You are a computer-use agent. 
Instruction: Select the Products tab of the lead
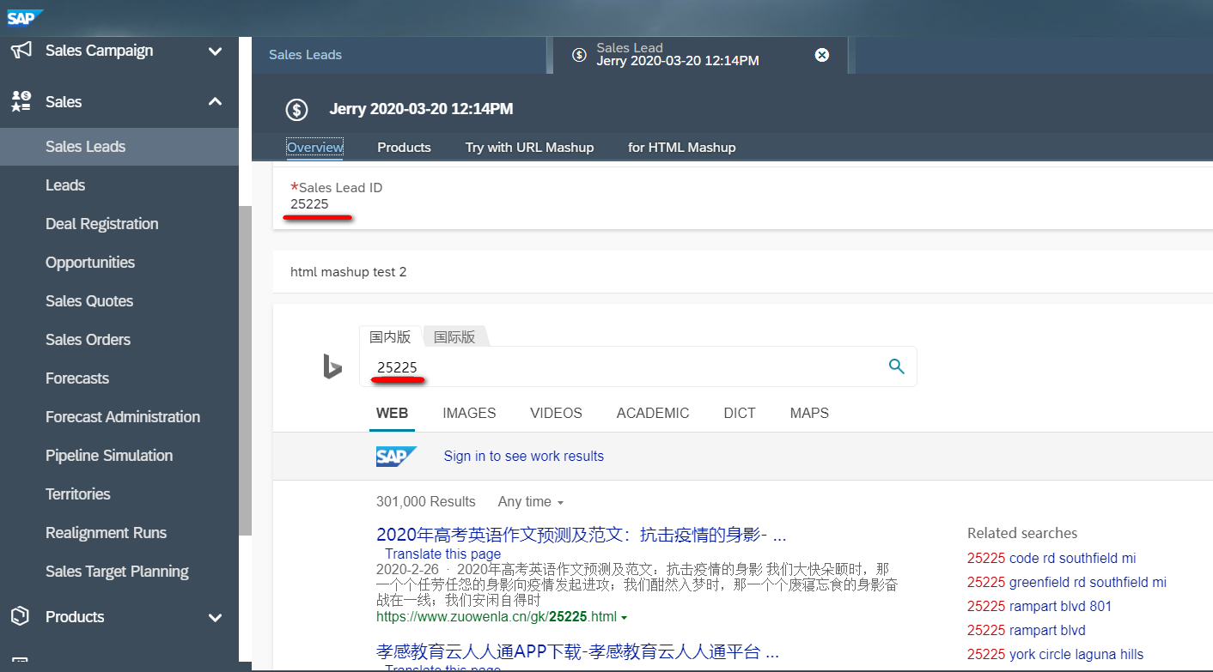[404, 148]
